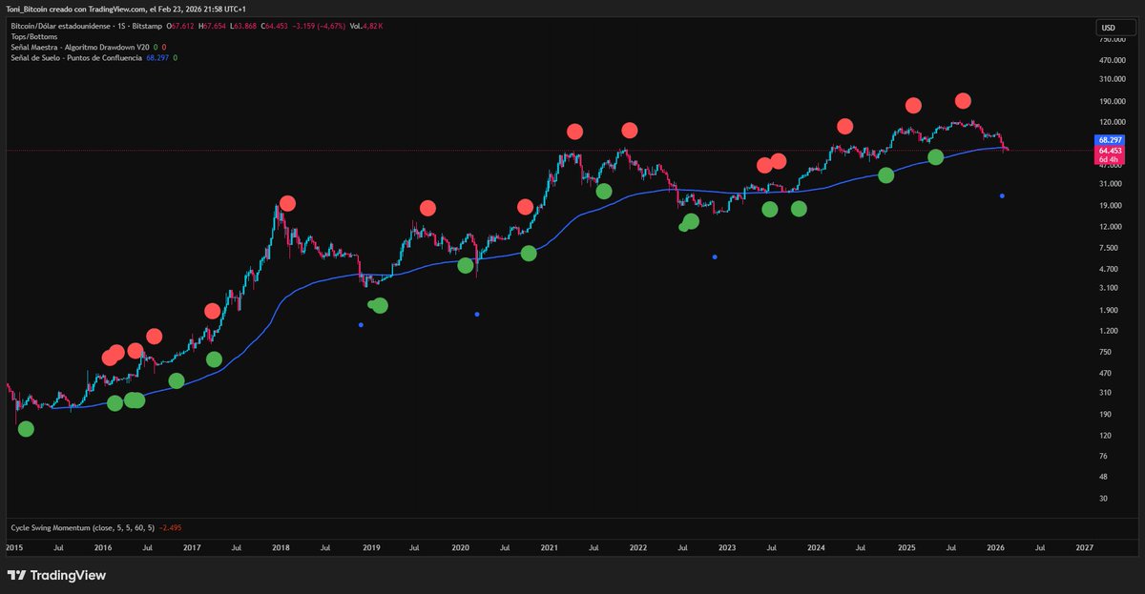This screenshot has height=594, width=1145.
Task: Click the Cycle Swing Momentum value -2.495
Action: coord(171,526)
